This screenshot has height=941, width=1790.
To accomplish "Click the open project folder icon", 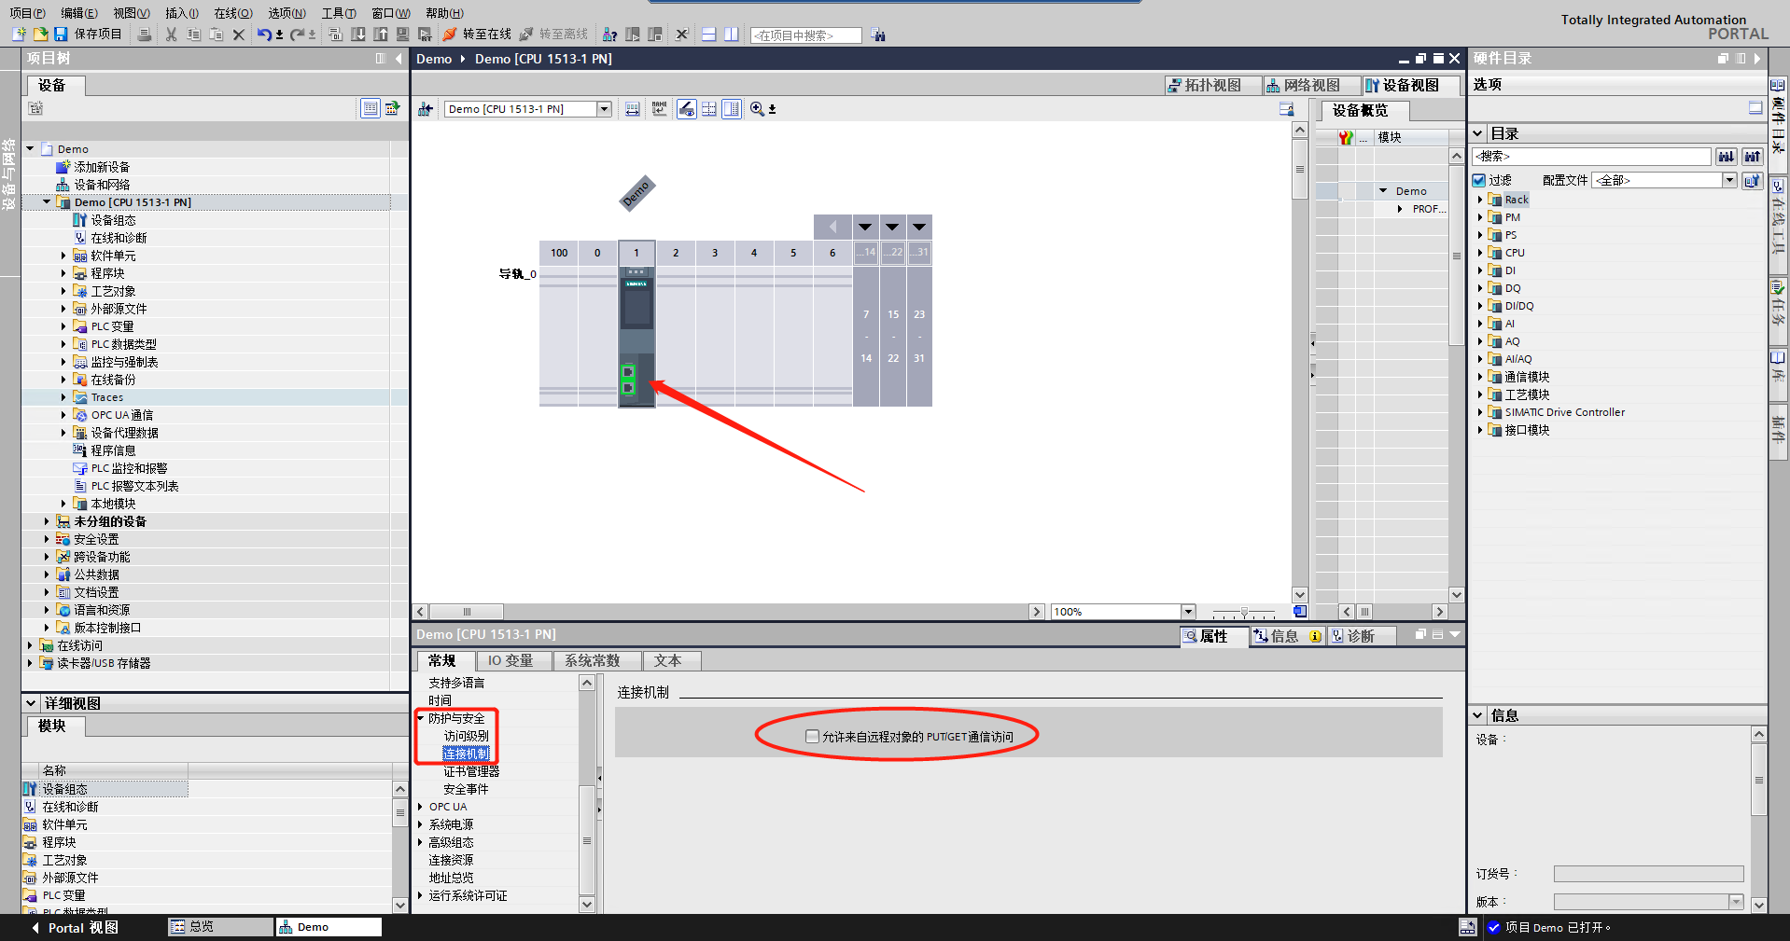I will pos(40,35).
